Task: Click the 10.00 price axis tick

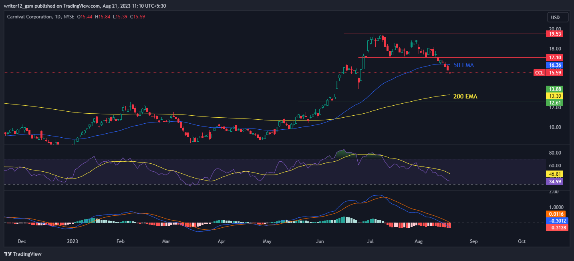Action: (555, 127)
